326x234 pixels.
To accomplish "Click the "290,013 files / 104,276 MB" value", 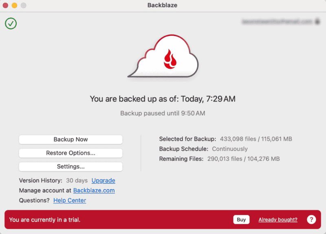I will [243, 159].
